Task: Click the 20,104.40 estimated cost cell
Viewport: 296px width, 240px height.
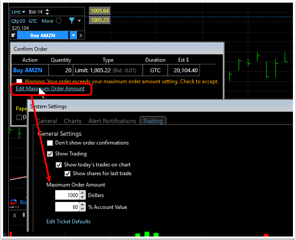Action: pyautogui.click(x=183, y=70)
